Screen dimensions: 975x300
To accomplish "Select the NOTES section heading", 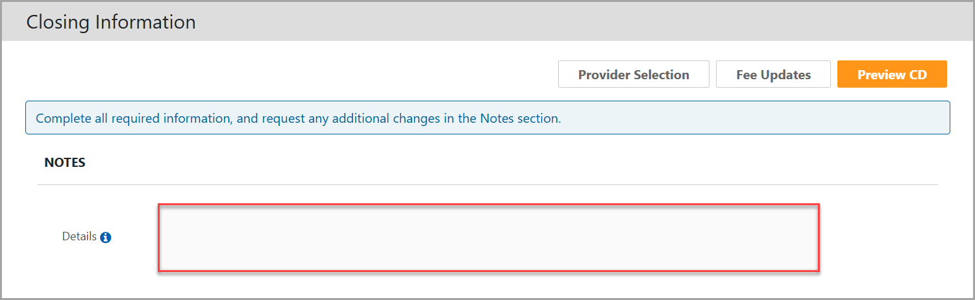I will pos(65,163).
